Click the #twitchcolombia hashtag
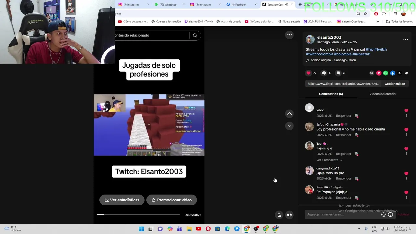Screen dimensions: 416x234 (319, 54)
